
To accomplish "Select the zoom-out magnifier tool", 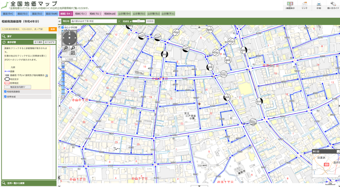I will click(x=73, y=48).
